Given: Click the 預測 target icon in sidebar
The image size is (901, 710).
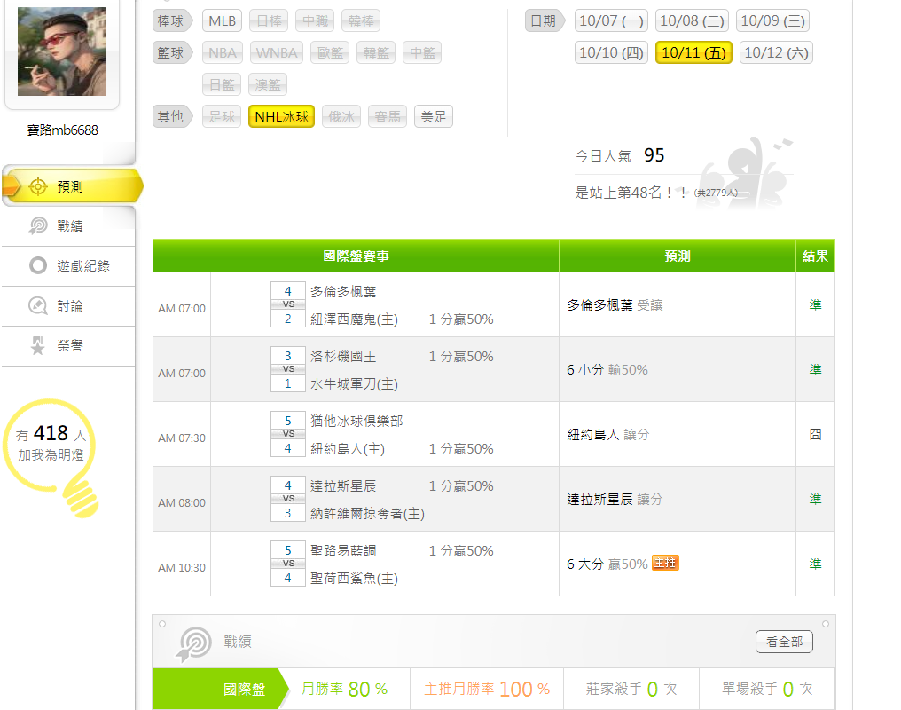Looking at the screenshot, I should click(x=38, y=187).
